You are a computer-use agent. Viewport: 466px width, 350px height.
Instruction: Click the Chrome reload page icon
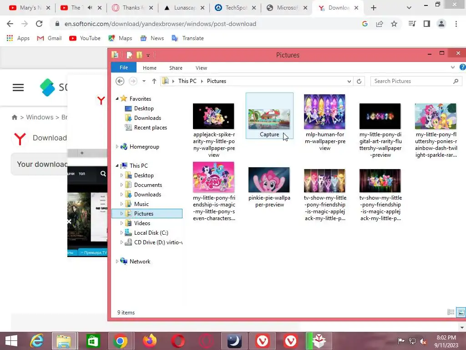coord(39,24)
